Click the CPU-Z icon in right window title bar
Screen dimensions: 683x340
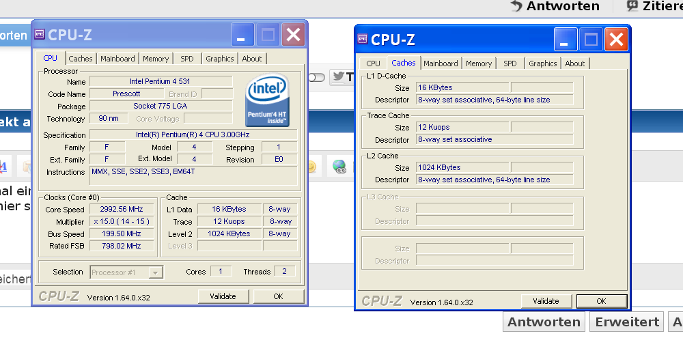point(363,39)
